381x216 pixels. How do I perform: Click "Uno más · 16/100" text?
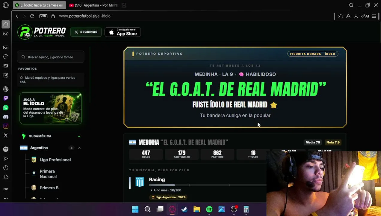167,190
